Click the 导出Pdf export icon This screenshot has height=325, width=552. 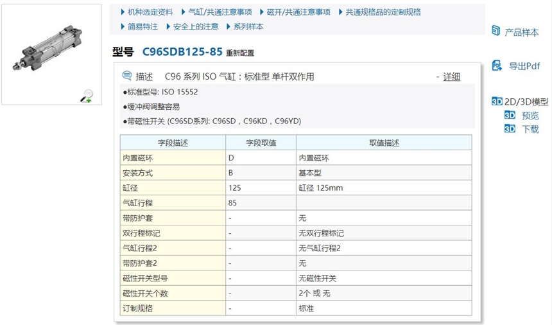(496, 65)
